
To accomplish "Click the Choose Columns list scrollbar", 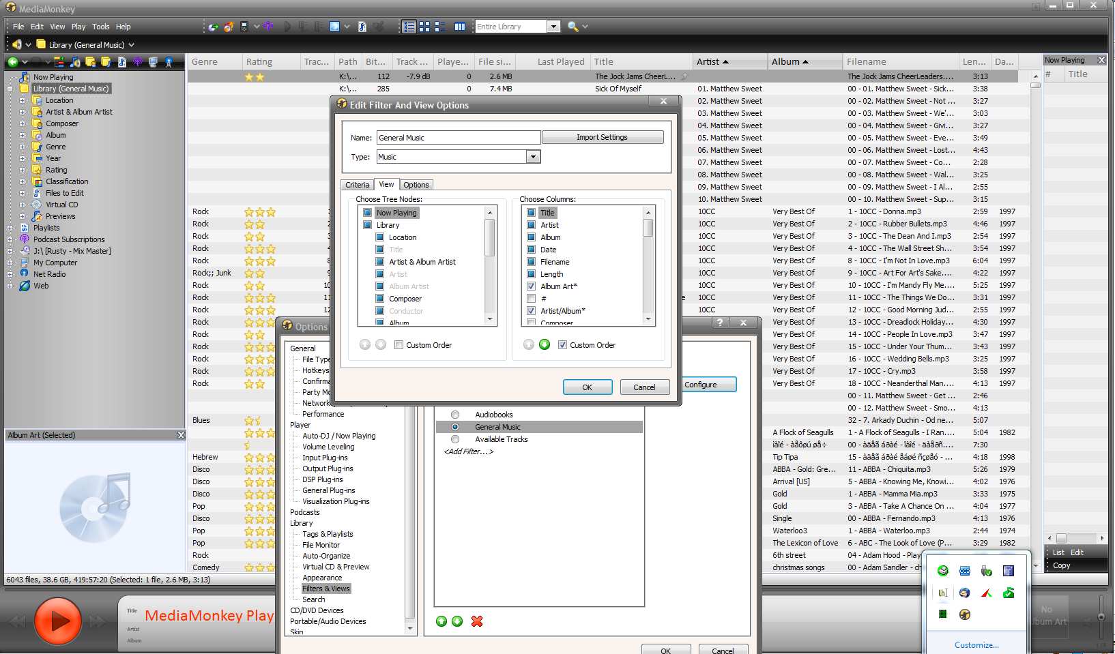I will click(x=648, y=266).
